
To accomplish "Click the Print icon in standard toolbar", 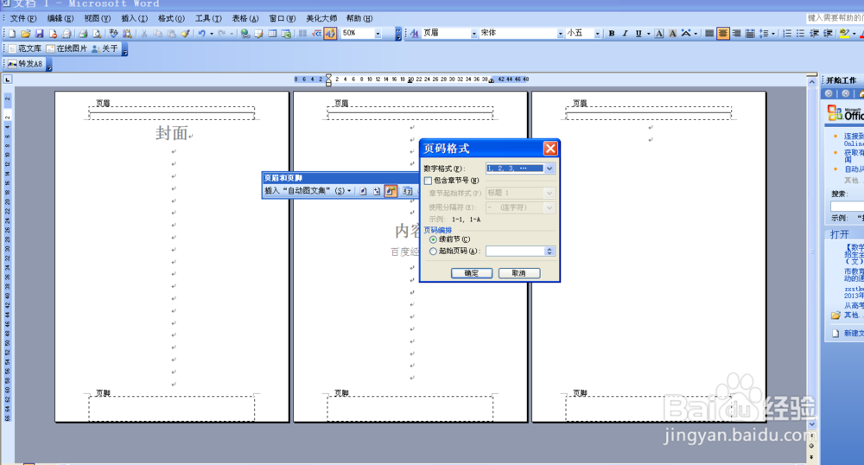I will pyautogui.click(x=83, y=34).
